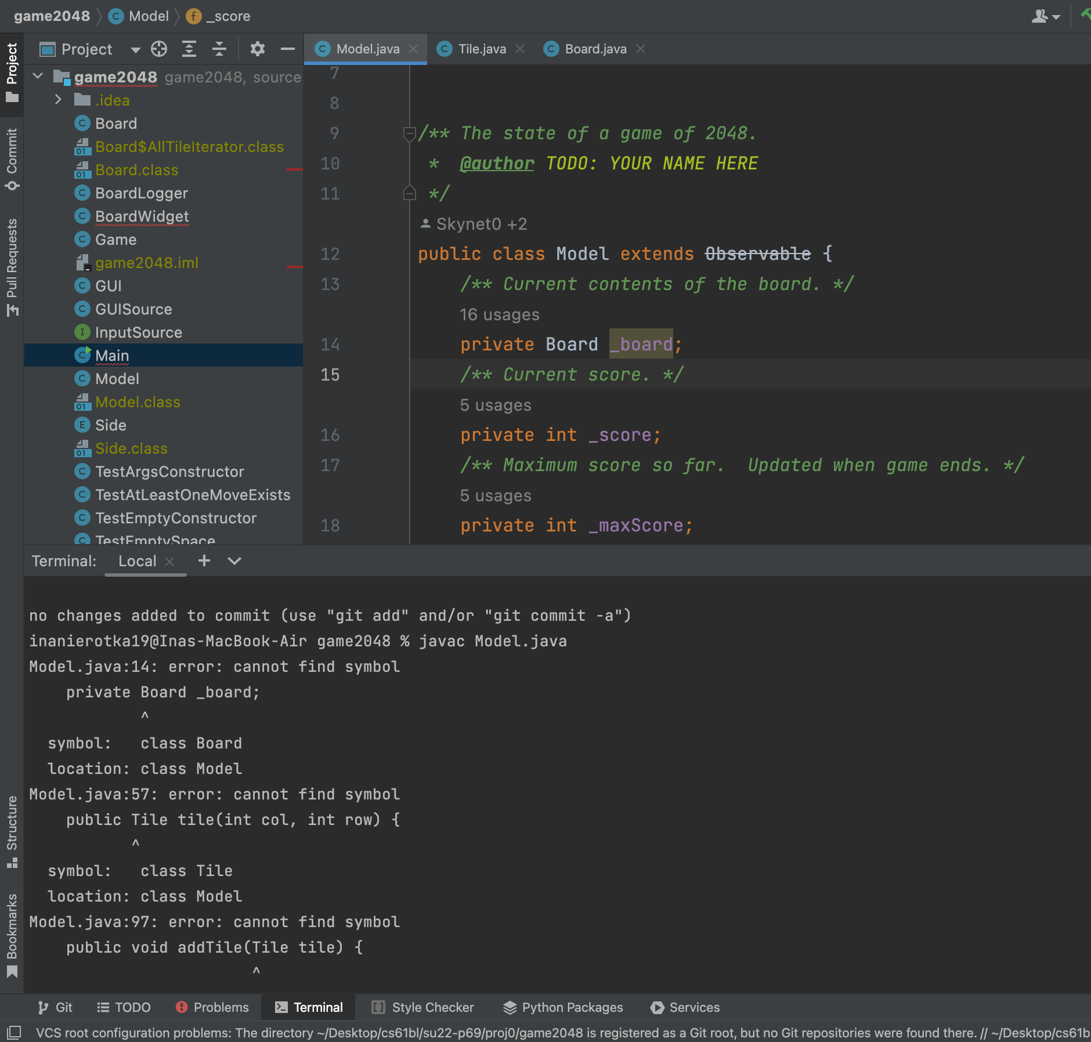Close the Model.java editor tab

point(413,49)
